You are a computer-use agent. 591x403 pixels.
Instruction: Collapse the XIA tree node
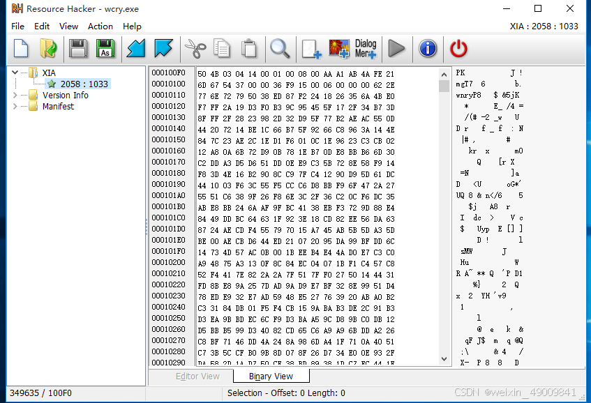(15, 73)
